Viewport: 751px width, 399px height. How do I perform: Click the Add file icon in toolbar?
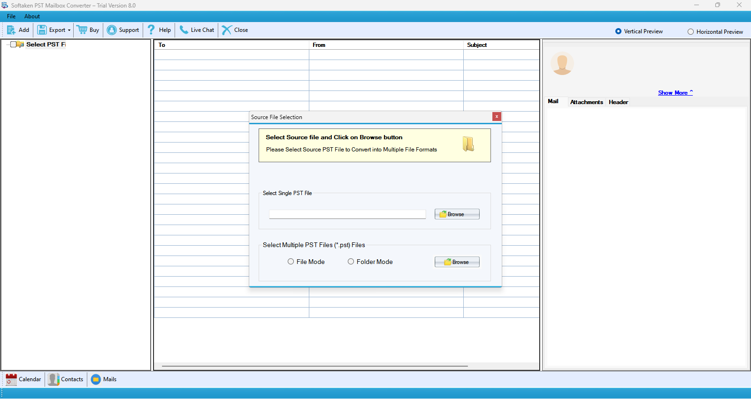11,30
